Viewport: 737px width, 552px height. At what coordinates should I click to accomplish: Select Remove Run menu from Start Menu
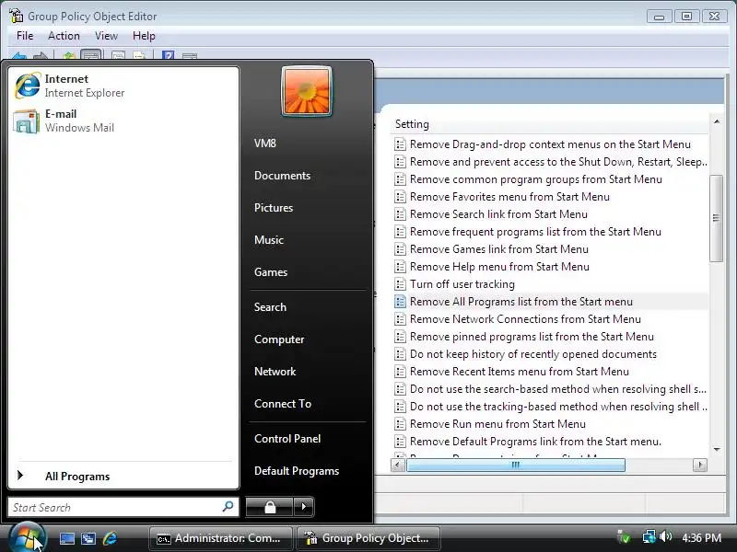[497, 424]
